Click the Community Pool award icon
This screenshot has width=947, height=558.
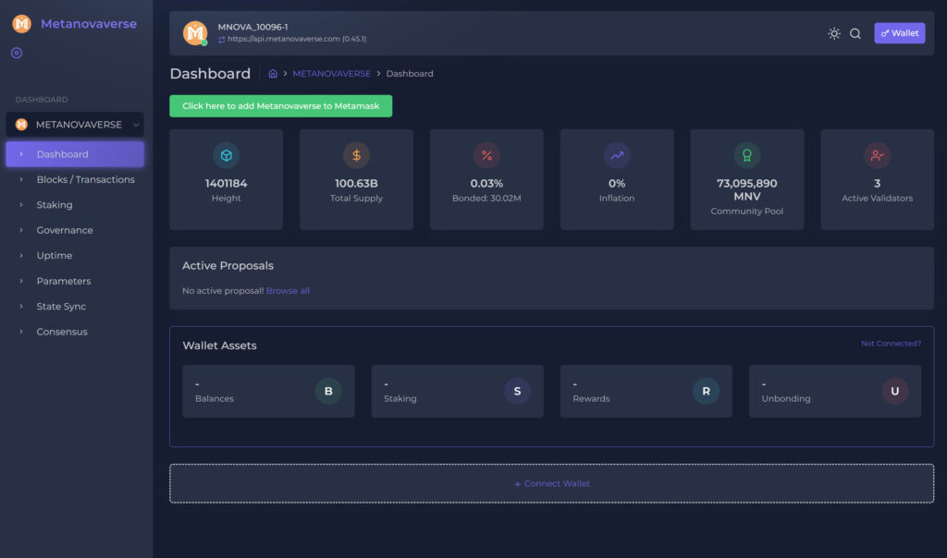coord(746,155)
